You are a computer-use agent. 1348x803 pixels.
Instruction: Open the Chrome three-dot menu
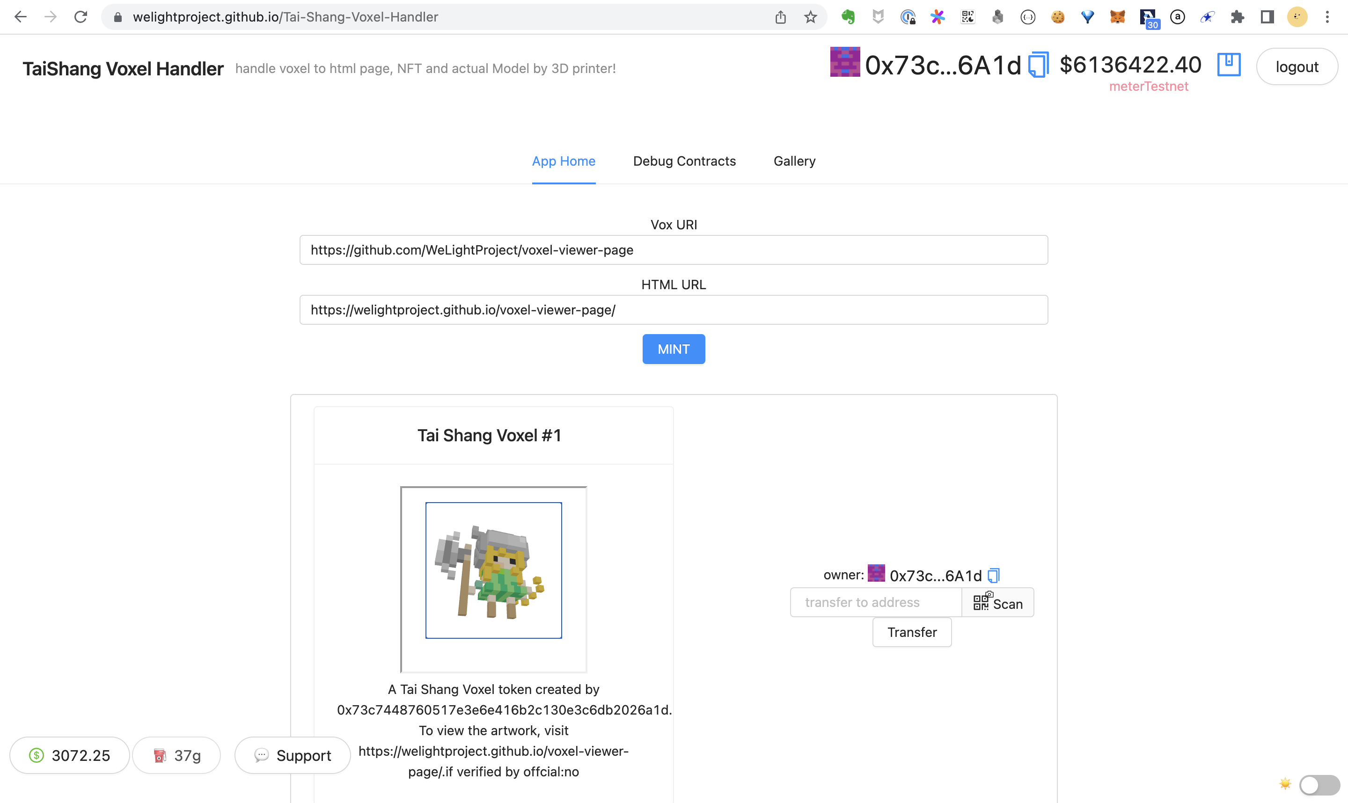coord(1327,17)
